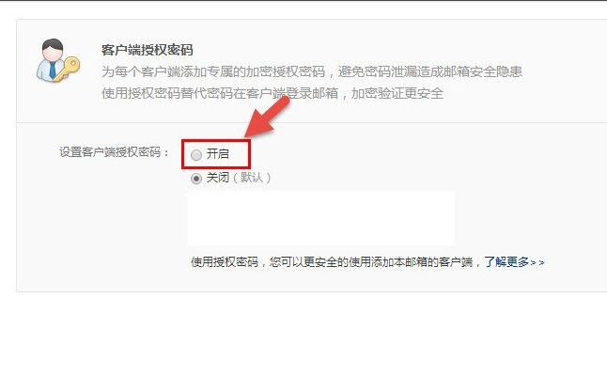Select the 关闭(默认) radio button
The image size is (607, 377).
click(x=196, y=179)
